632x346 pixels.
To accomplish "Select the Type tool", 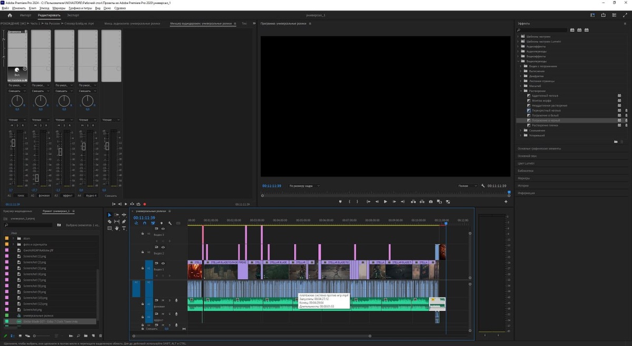I will pyautogui.click(x=124, y=228).
